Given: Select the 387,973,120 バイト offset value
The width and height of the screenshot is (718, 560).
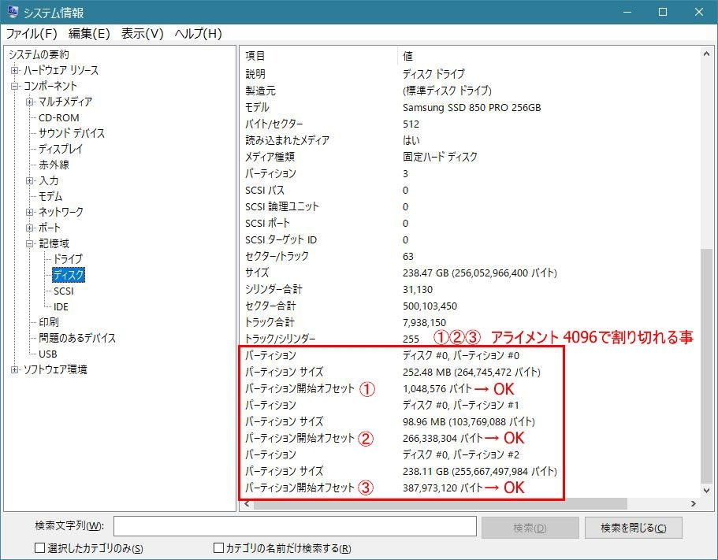Looking at the screenshot, I should click(x=443, y=488).
